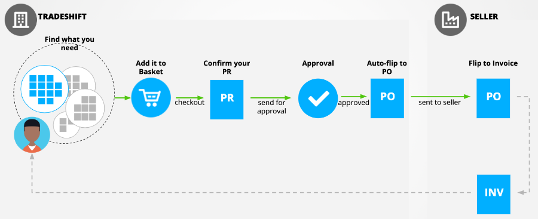Click the 'checkout' arrow label
The width and height of the screenshot is (538, 219).
[x=189, y=102]
